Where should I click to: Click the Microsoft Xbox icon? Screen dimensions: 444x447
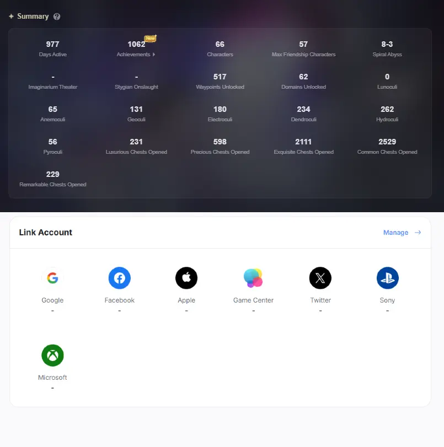[x=52, y=356]
